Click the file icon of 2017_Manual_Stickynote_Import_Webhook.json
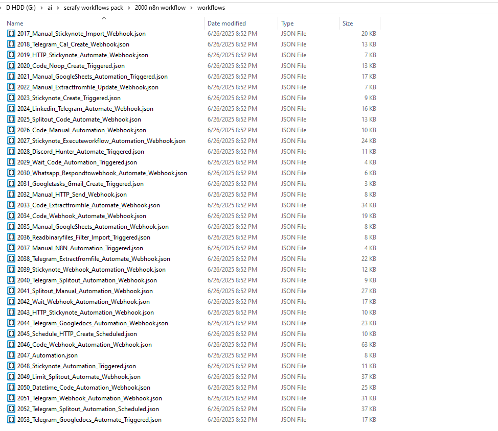The width and height of the screenshot is (498, 431). pos(11,34)
